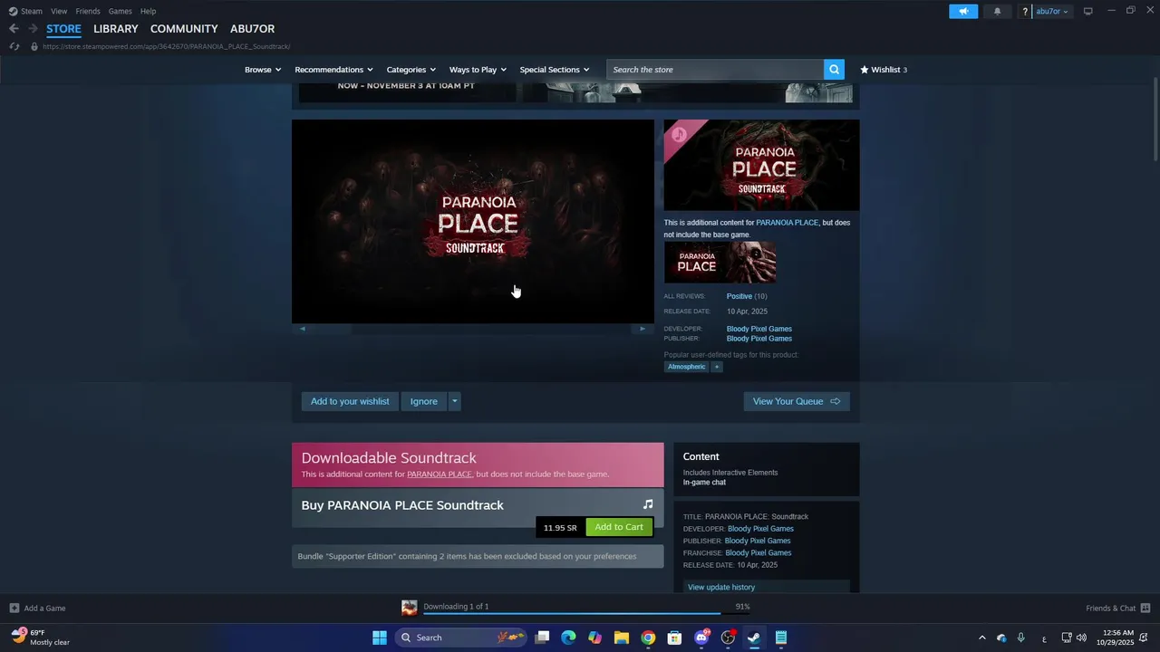Open View update history link
The width and height of the screenshot is (1160, 652).
721,587
